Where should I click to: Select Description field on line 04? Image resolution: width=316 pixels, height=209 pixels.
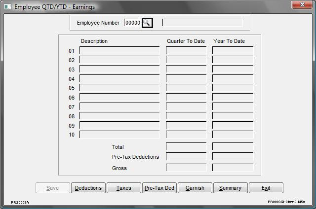[119, 78]
